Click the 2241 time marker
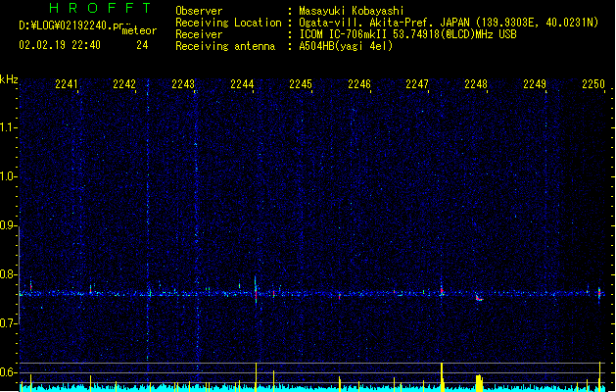 coord(67,84)
